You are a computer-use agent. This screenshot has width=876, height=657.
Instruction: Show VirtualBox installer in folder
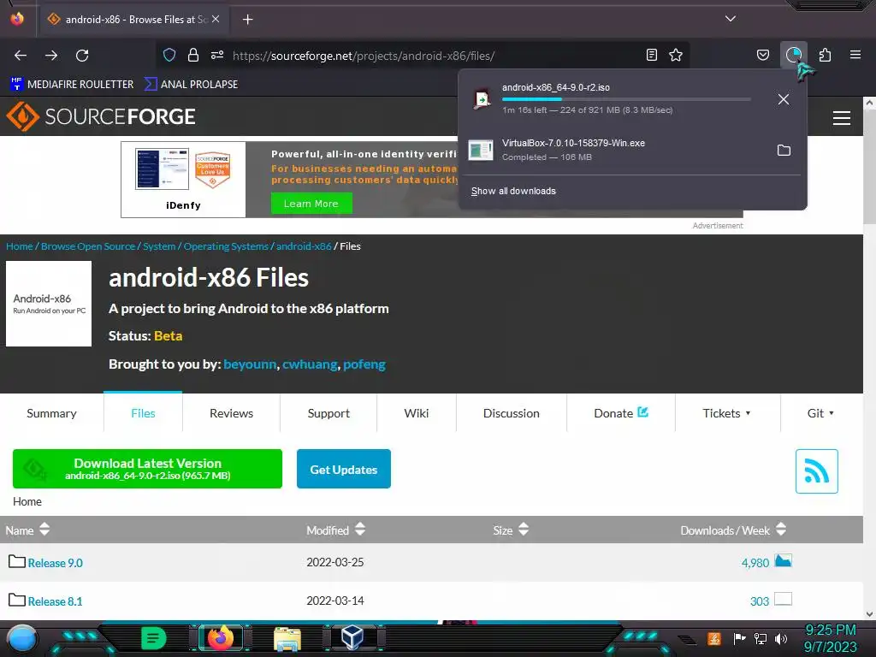[784, 151]
